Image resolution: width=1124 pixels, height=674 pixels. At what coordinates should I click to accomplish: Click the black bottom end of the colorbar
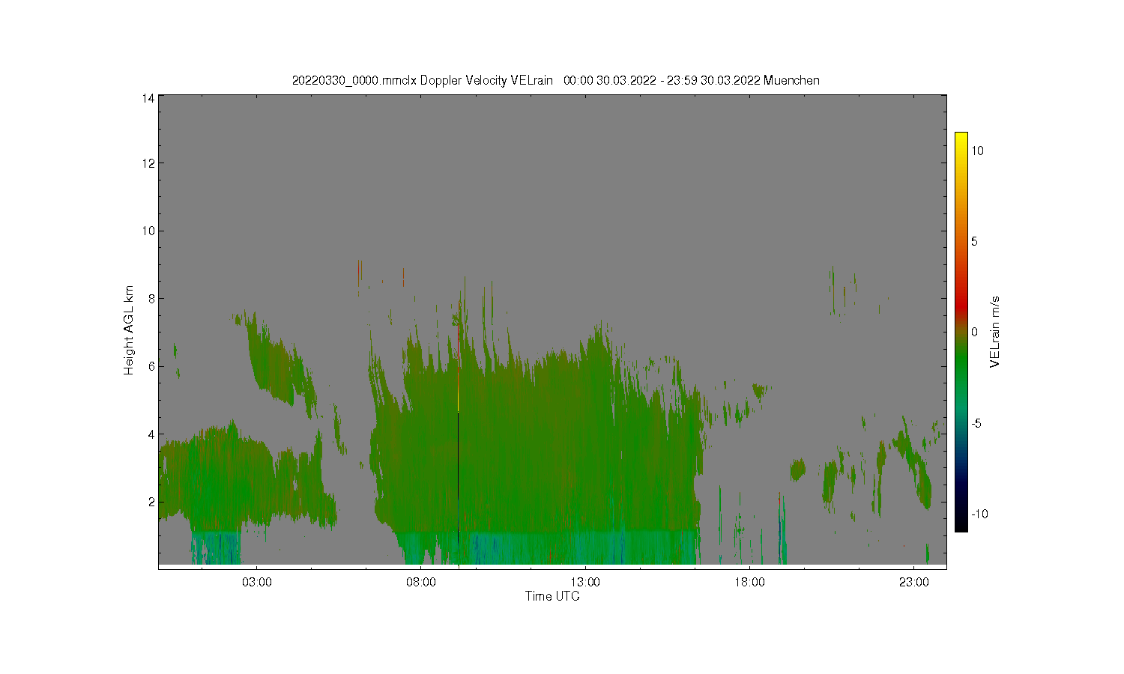click(x=961, y=527)
